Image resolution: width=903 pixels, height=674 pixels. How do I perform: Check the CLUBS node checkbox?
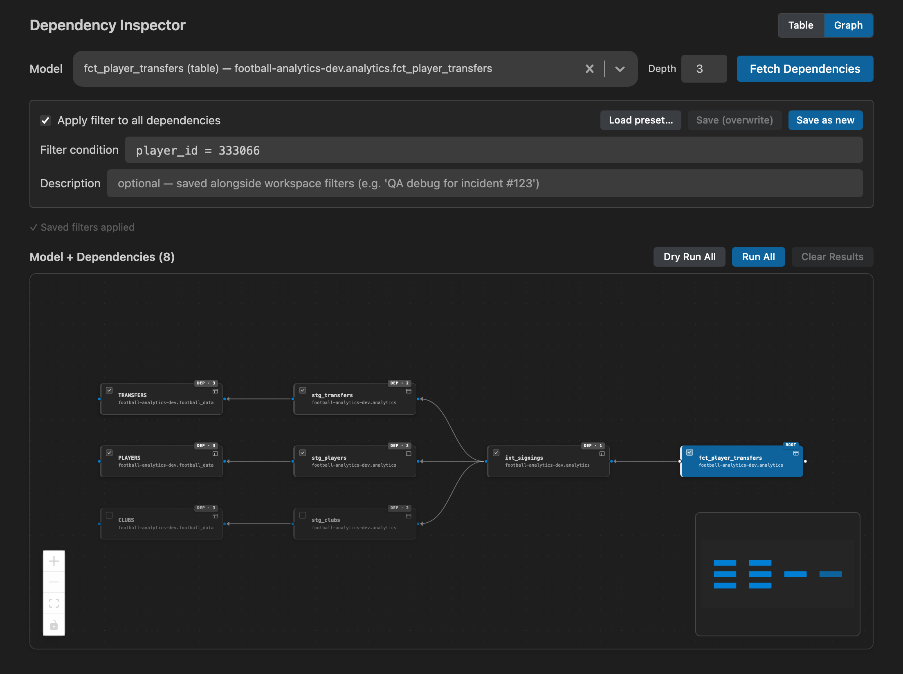coord(109,515)
